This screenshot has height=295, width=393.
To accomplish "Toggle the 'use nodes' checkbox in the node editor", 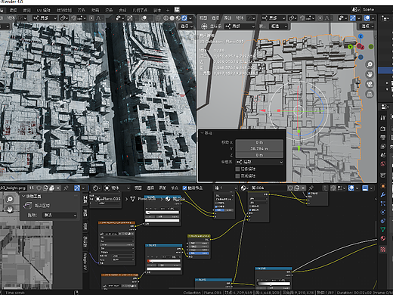I will tap(184, 188).
